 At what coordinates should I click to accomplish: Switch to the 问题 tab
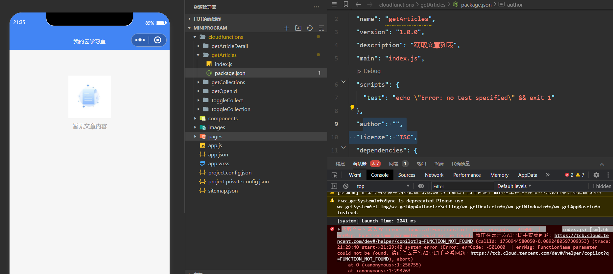click(393, 164)
